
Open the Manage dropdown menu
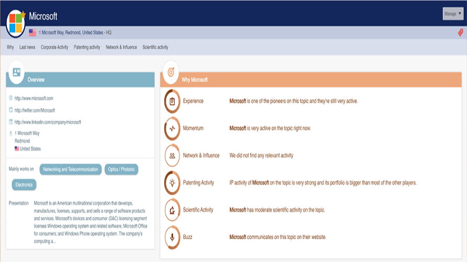coord(453,14)
